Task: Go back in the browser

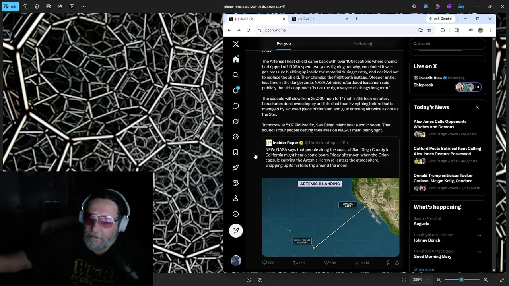Action: [229, 30]
